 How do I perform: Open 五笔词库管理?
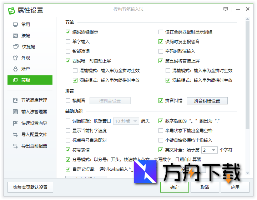tap(30, 100)
